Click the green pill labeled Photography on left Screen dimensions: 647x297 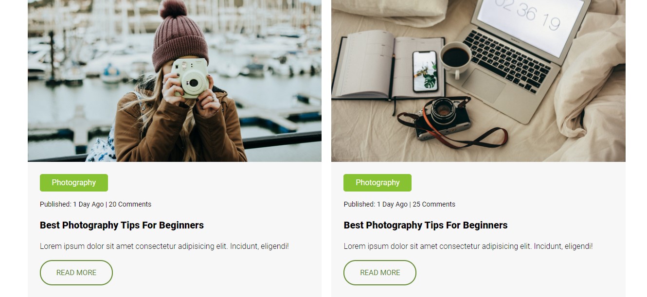pyautogui.click(x=74, y=182)
